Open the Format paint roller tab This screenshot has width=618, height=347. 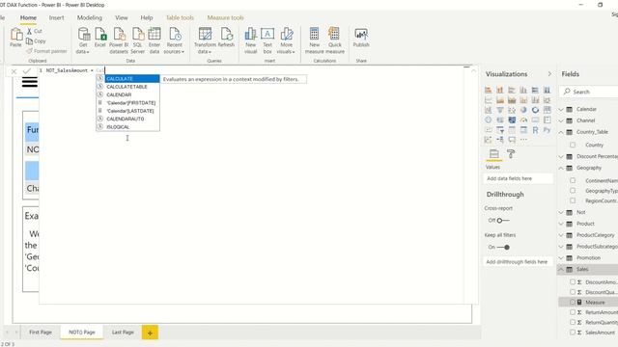click(511, 154)
